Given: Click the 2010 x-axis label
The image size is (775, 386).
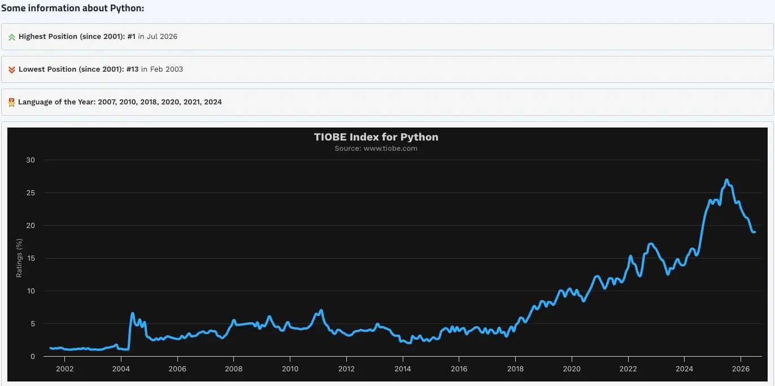Looking at the screenshot, I should coord(290,369).
